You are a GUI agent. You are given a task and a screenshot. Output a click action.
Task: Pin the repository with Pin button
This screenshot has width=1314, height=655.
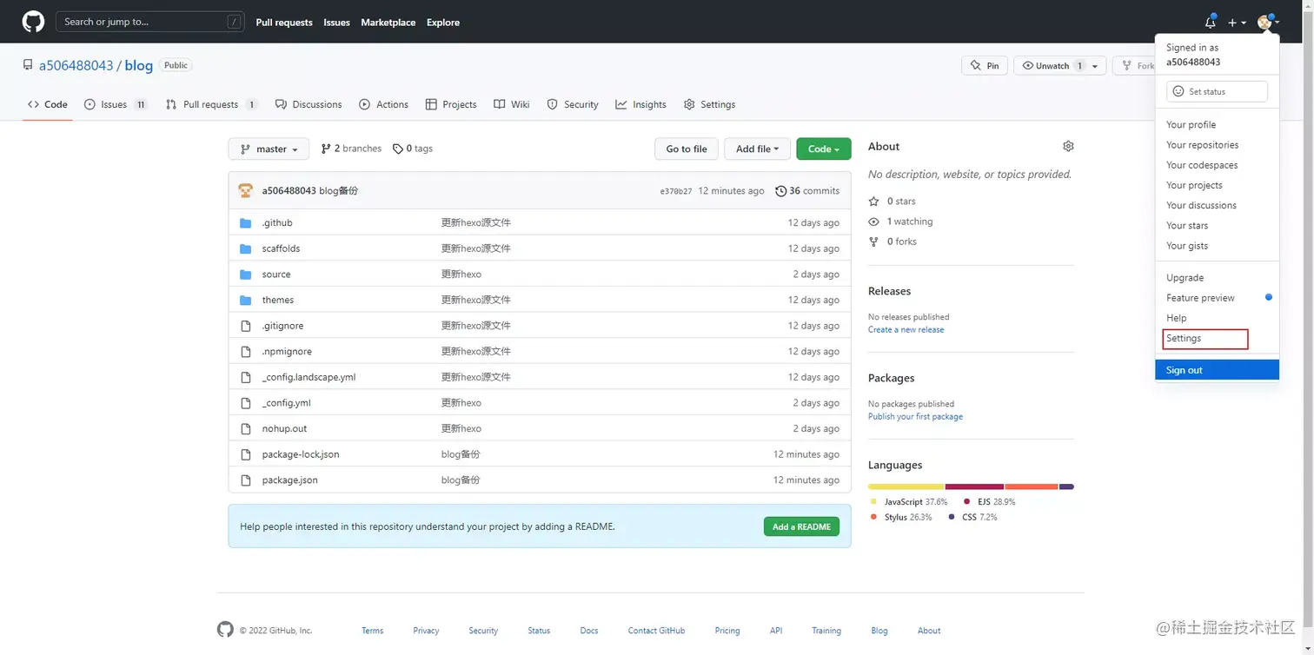click(x=984, y=66)
